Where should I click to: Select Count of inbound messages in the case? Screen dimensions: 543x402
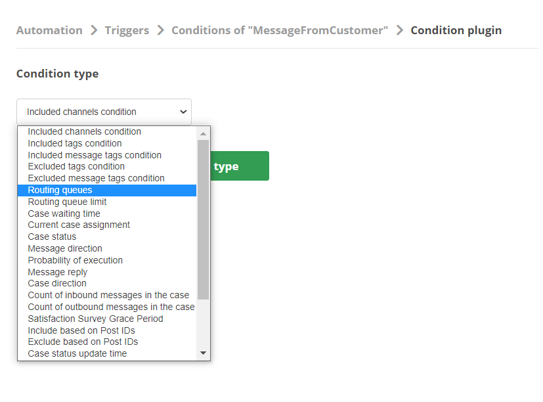[x=108, y=295]
